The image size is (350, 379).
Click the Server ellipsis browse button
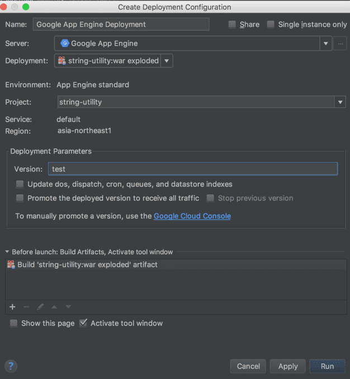[340, 44]
